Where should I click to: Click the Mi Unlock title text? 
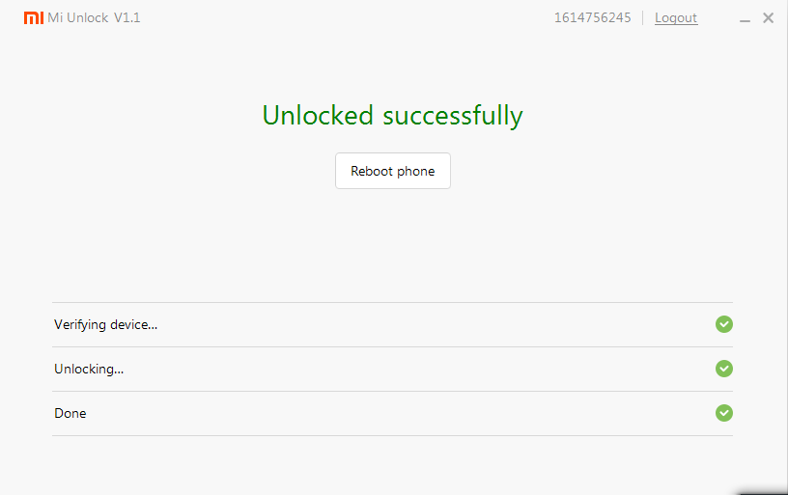point(78,17)
